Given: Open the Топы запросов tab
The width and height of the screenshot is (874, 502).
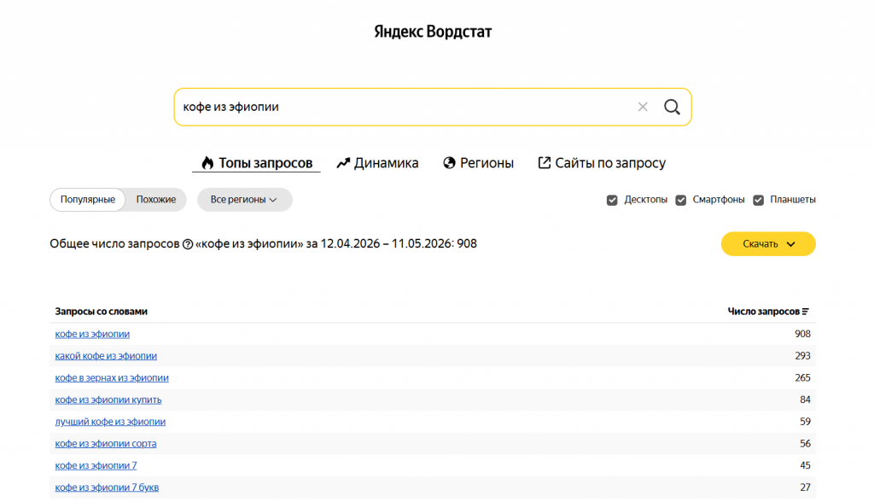Looking at the screenshot, I should pos(256,163).
